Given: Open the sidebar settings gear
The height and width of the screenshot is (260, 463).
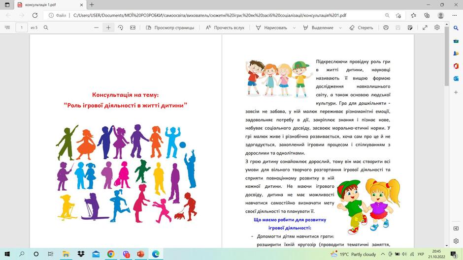Looking at the screenshot, I should click(456, 241).
